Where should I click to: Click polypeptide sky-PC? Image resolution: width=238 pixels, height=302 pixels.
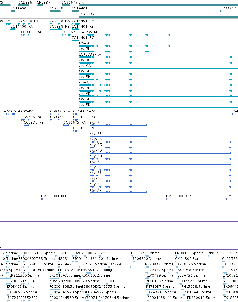[96, 190]
